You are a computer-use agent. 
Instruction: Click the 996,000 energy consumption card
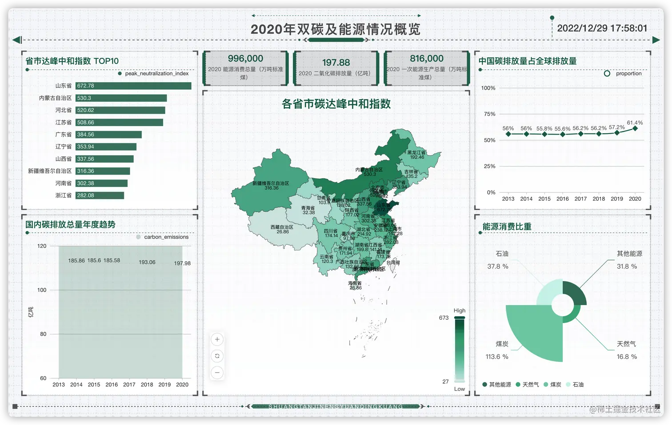click(245, 68)
